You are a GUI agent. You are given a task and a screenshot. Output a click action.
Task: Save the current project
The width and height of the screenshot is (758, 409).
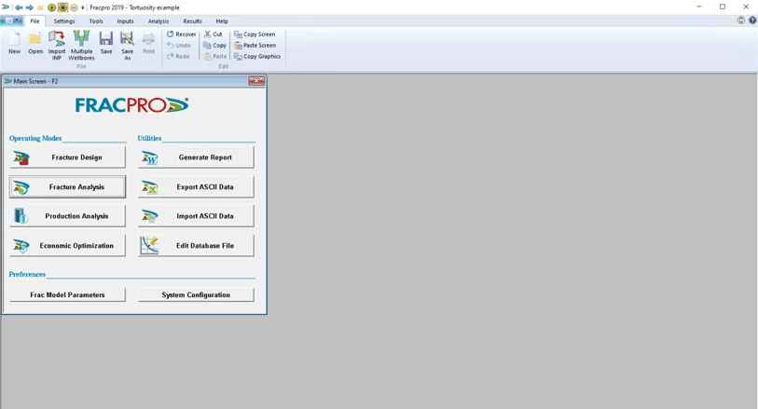pyautogui.click(x=106, y=43)
